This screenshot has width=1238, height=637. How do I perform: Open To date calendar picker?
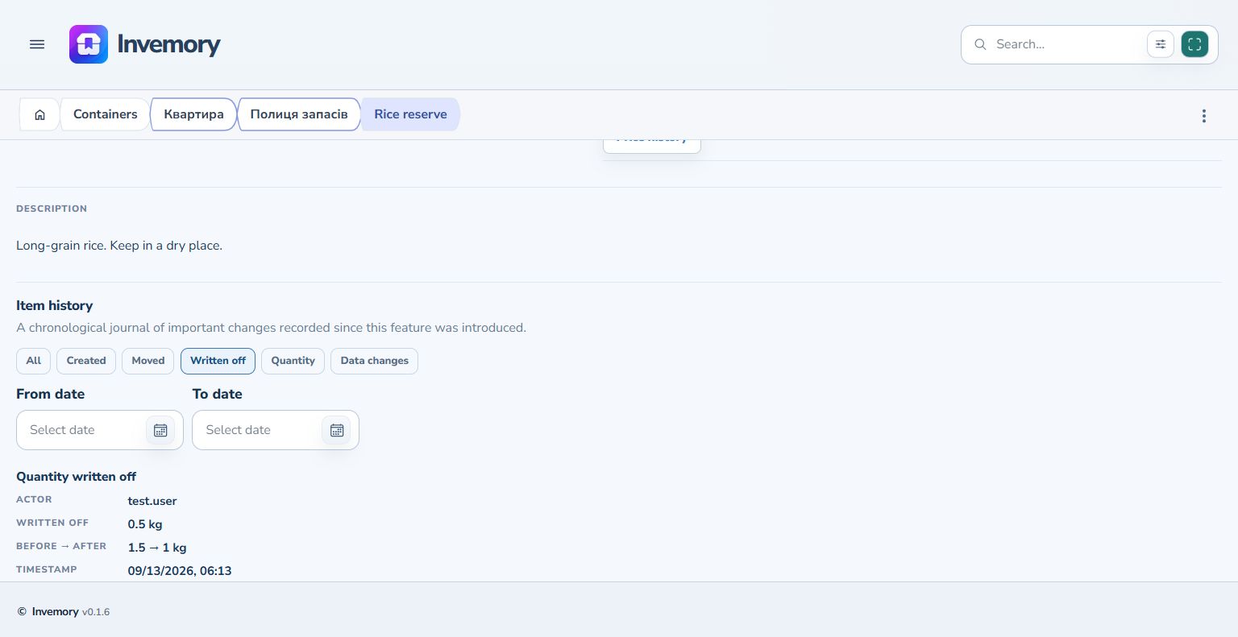337,430
